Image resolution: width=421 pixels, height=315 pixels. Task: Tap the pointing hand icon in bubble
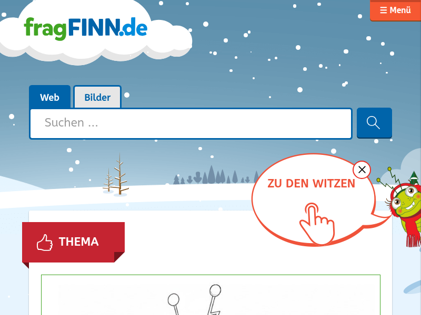(x=317, y=224)
